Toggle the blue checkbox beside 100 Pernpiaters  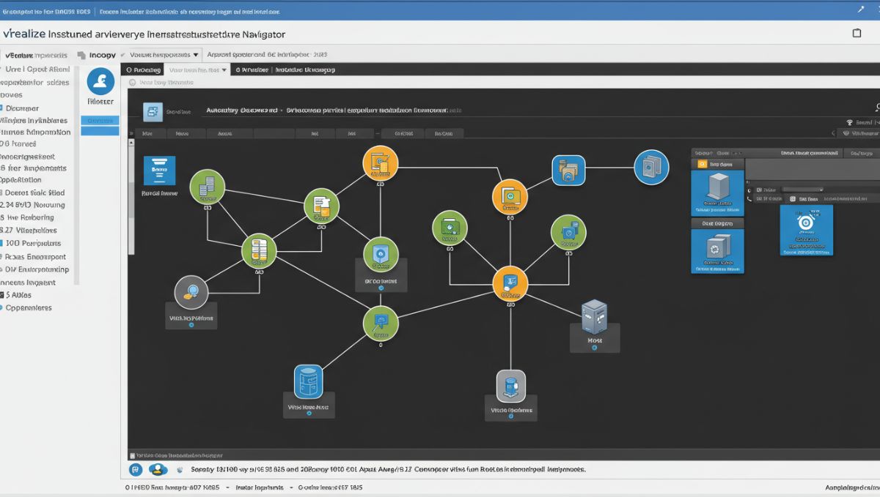pos(2,243)
